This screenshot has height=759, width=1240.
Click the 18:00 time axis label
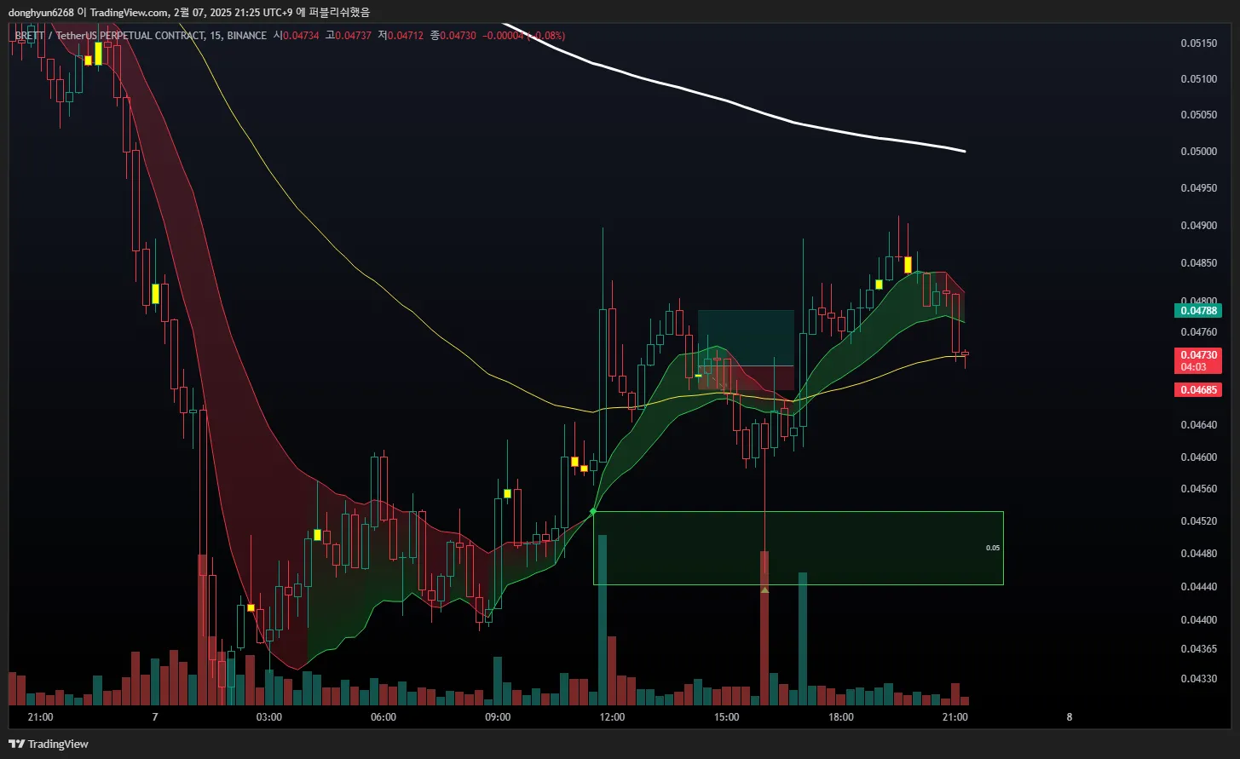[840, 717]
